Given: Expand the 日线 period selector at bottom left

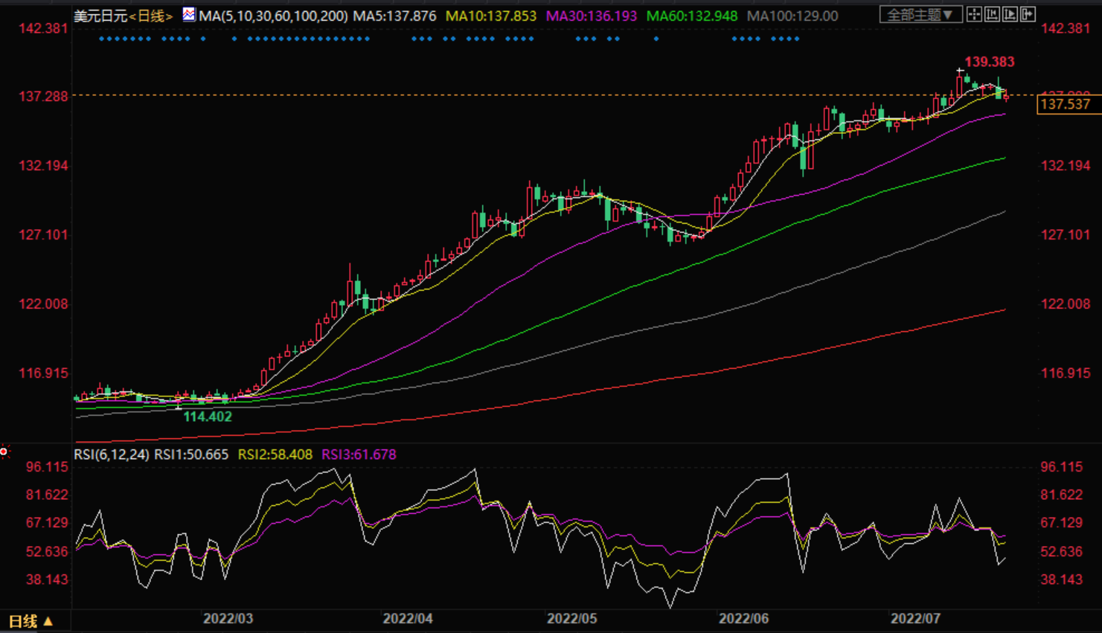Looking at the screenshot, I should (x=31, y=621).
